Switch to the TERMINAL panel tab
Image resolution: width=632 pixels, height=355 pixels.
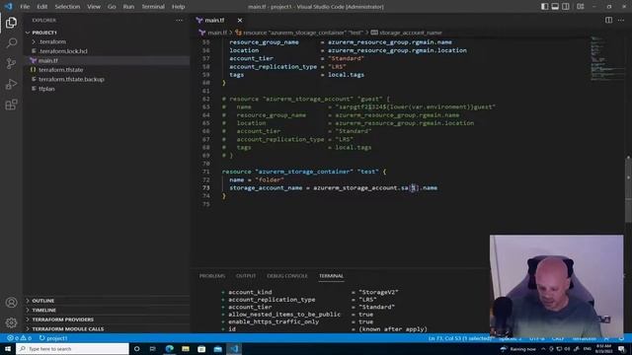[332, 276]
